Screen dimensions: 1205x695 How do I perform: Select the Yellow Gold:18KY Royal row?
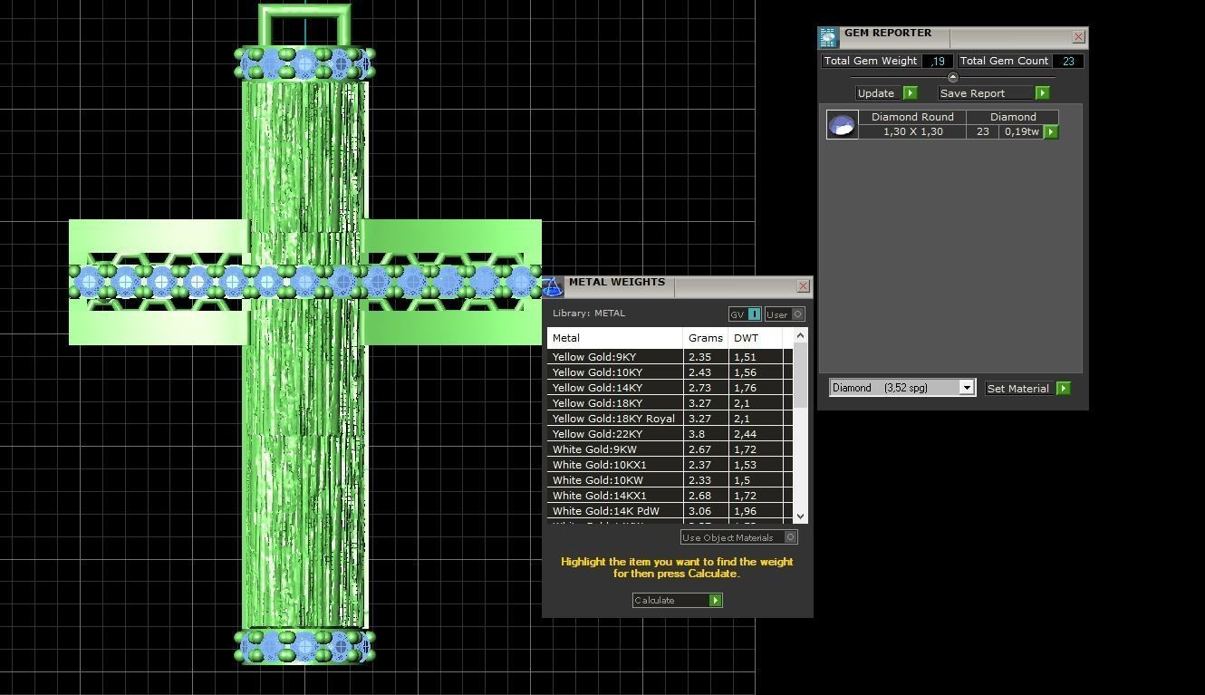[x=670, y=419]
